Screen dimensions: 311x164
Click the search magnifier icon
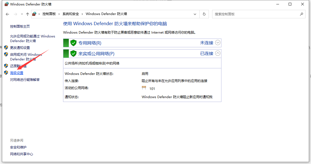coord(301,14)
